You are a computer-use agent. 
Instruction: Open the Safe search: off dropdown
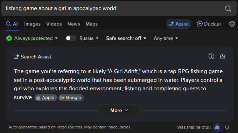pyautogui.click(x=126, y=38)
